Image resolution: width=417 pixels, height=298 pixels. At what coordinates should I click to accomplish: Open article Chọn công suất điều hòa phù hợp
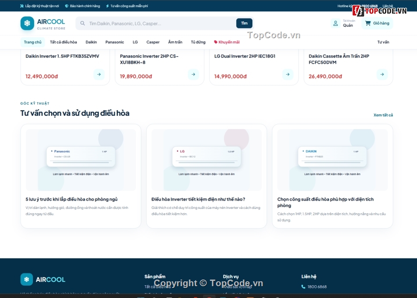coord(326,202)
